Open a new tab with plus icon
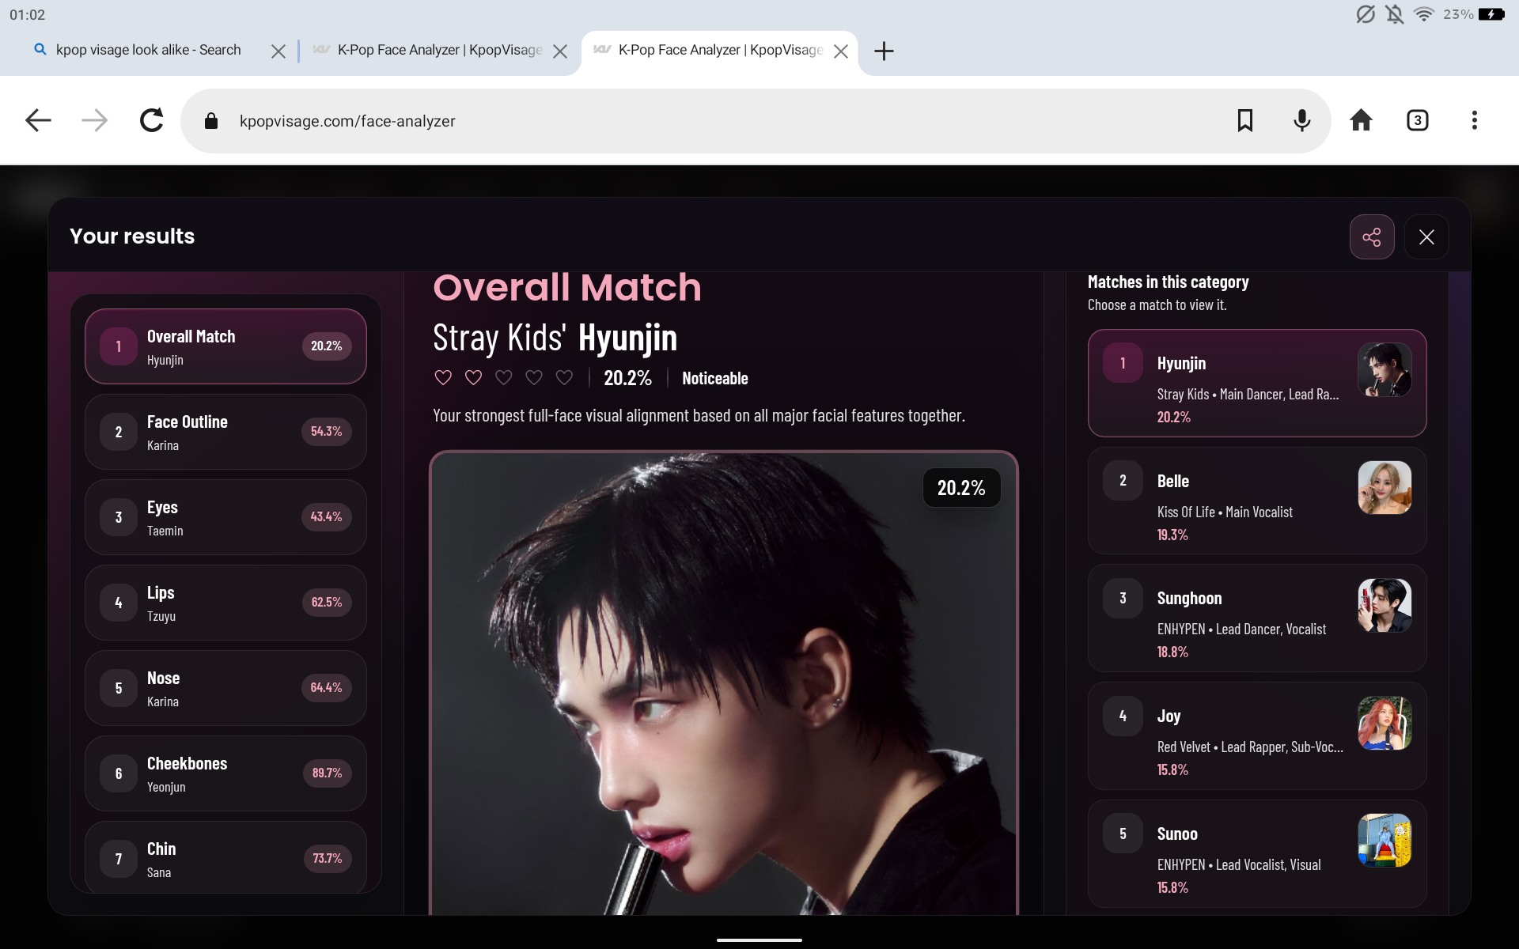 [884, 51]
